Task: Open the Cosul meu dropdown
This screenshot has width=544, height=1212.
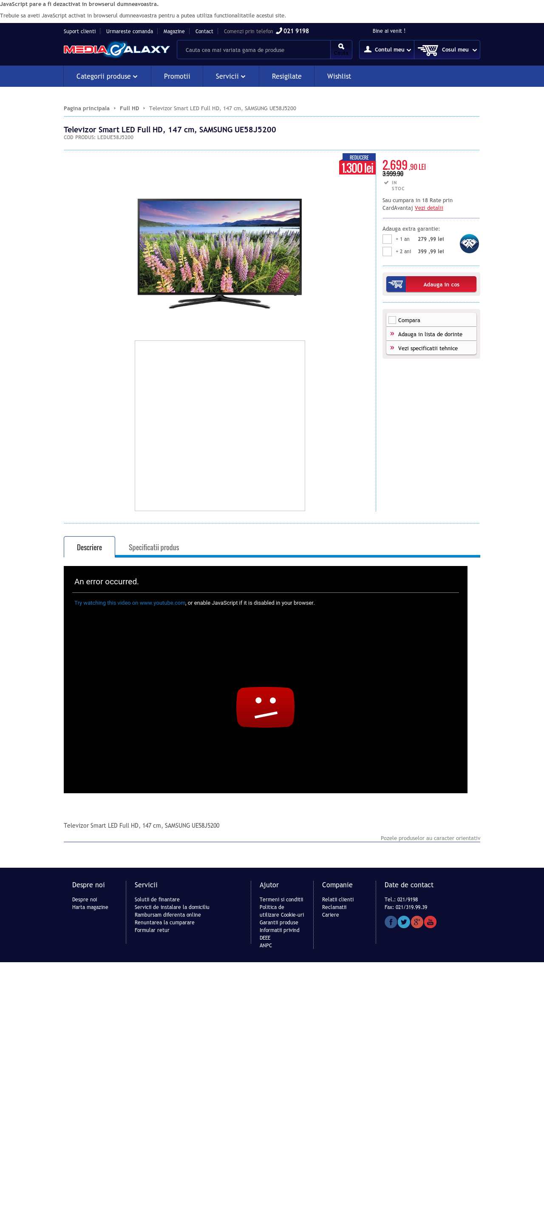Action: 447,49
